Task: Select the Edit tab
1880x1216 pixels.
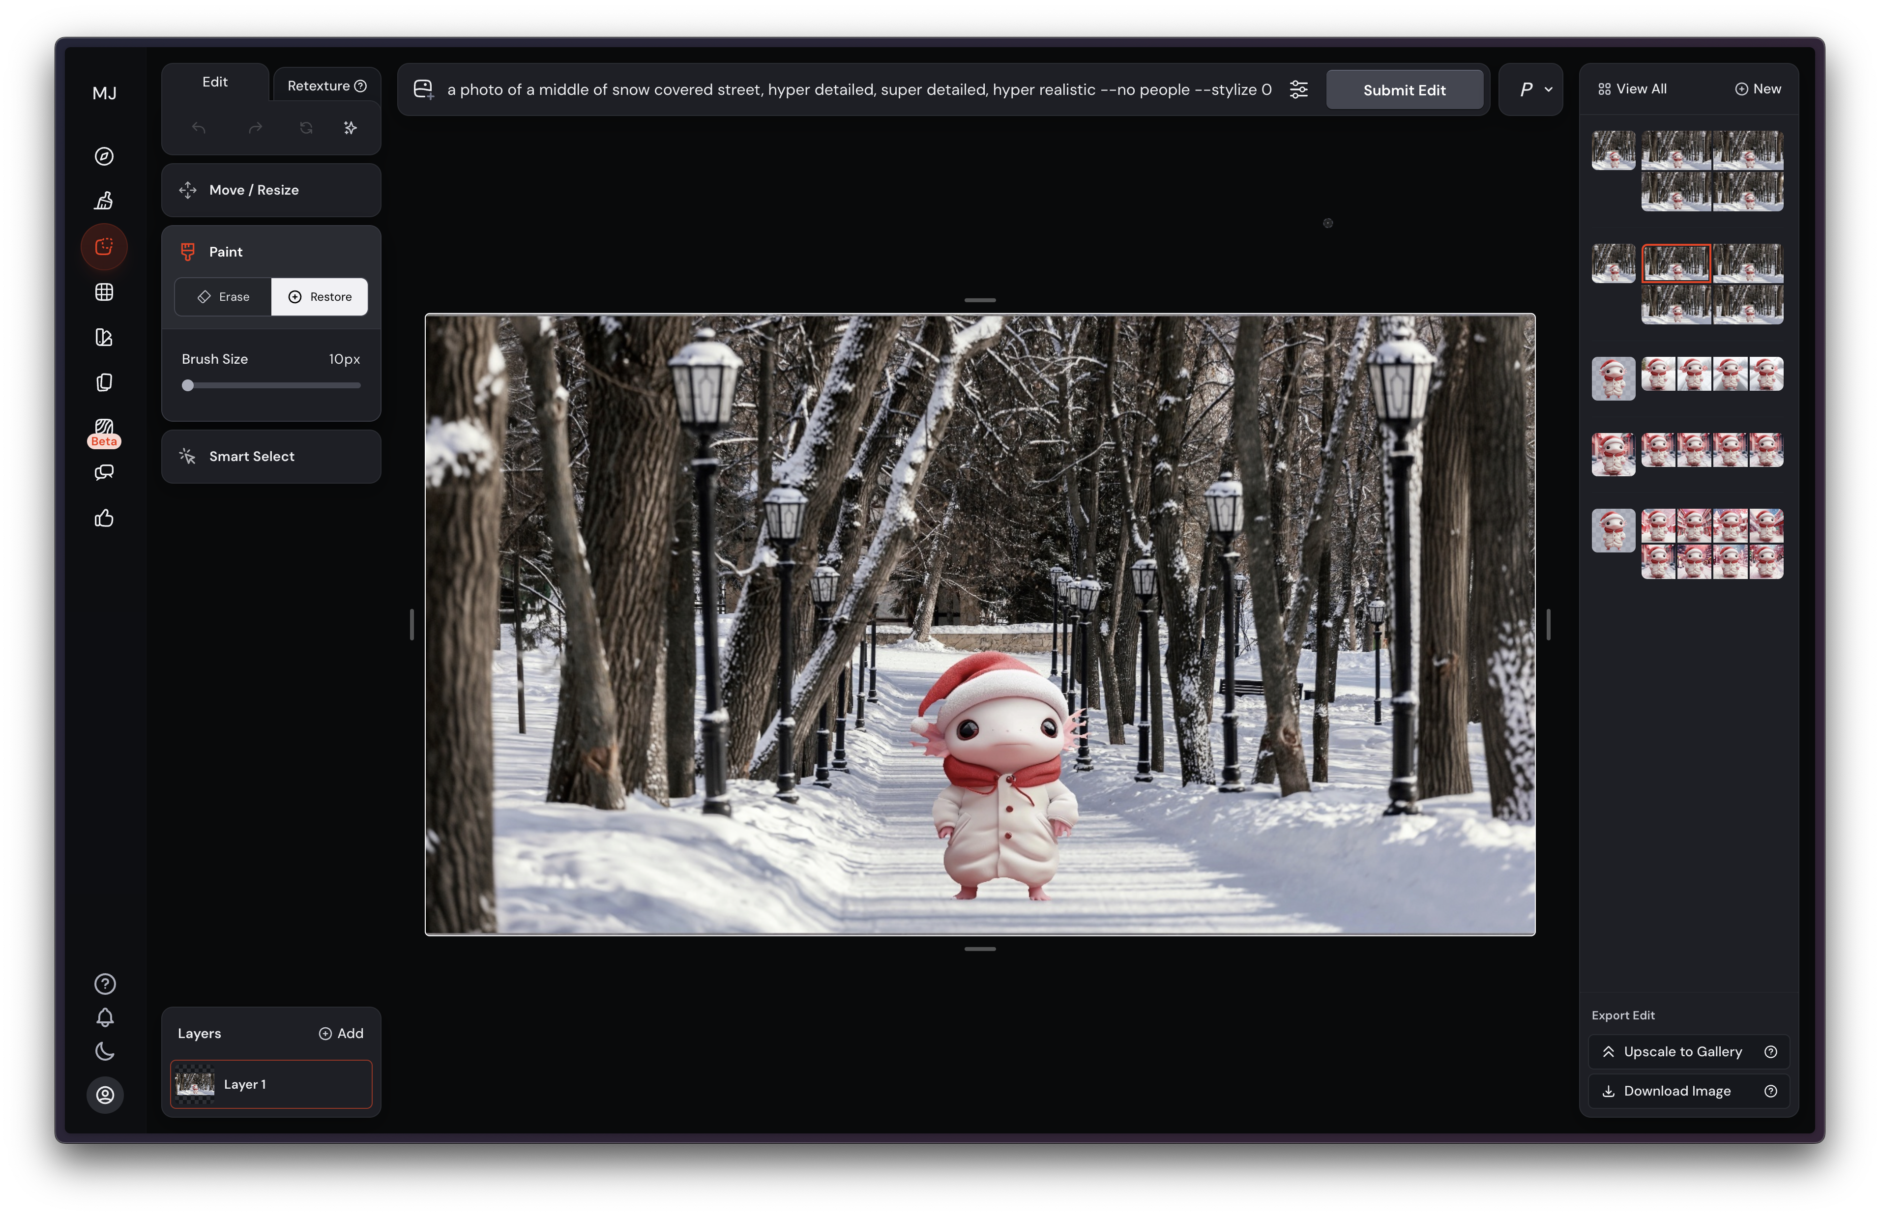Action: 215,82
